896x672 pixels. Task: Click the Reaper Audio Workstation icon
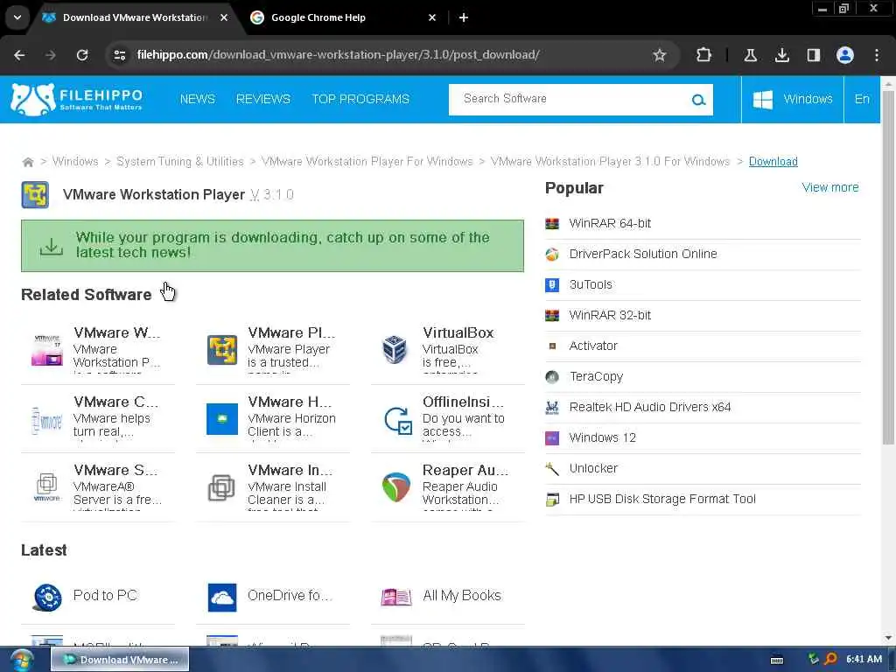[396, 486]
